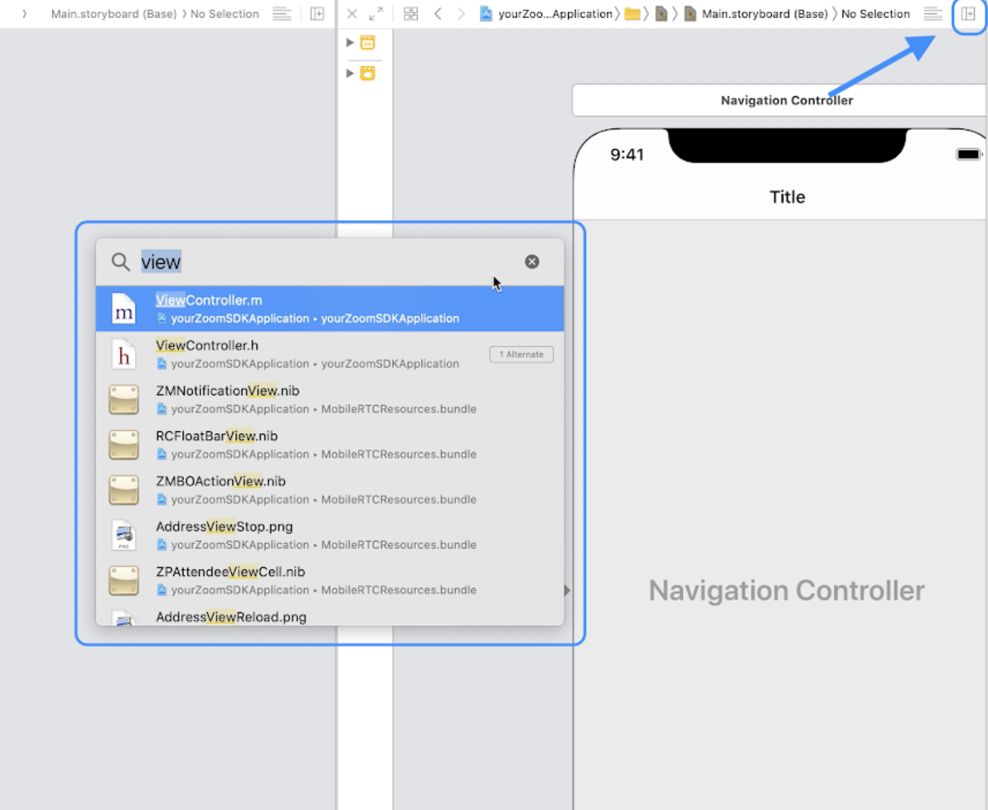Viewport: 988px width, 810px height.
Task: Click the blue project icon in the jump bar
Action: [x=486, y=14]
